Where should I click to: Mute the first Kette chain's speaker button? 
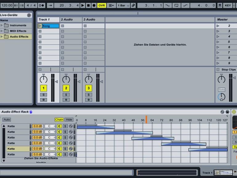[x=59, y=126]
